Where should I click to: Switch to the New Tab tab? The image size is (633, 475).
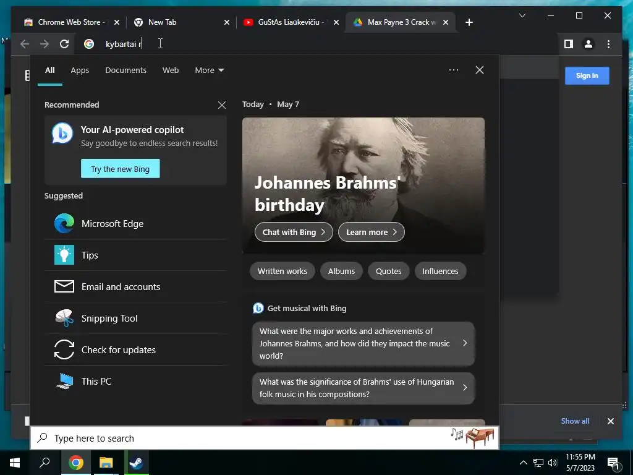coord(182,22)
